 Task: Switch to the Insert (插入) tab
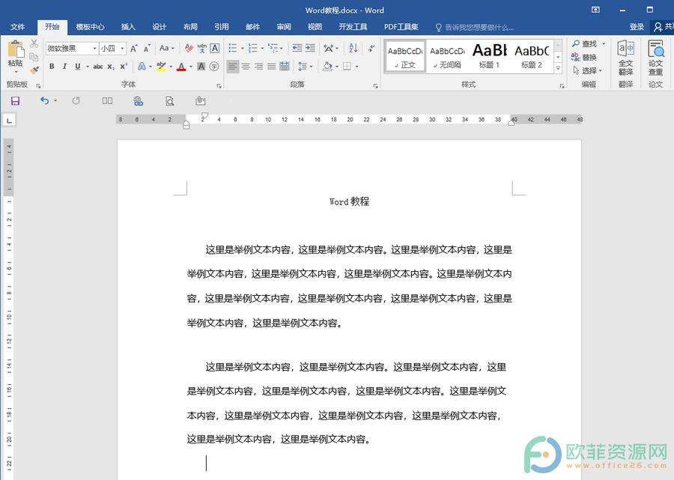tap(127, 27)
